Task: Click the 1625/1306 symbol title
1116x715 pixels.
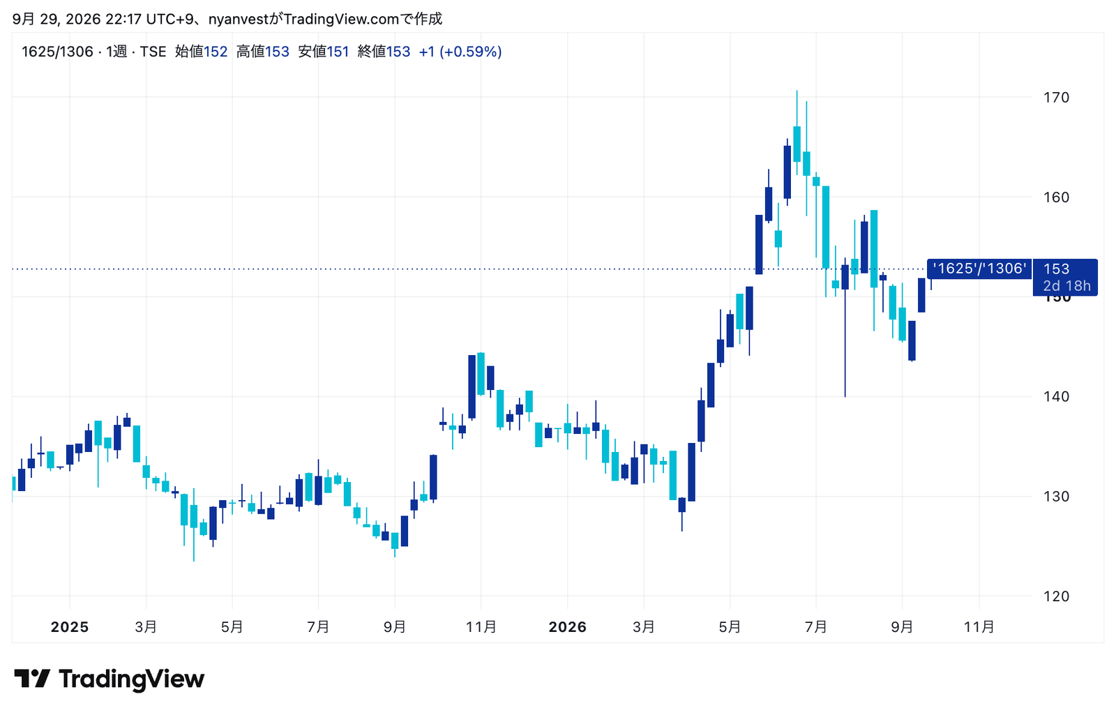Action: pyautogui.click(x=57, y=52)
